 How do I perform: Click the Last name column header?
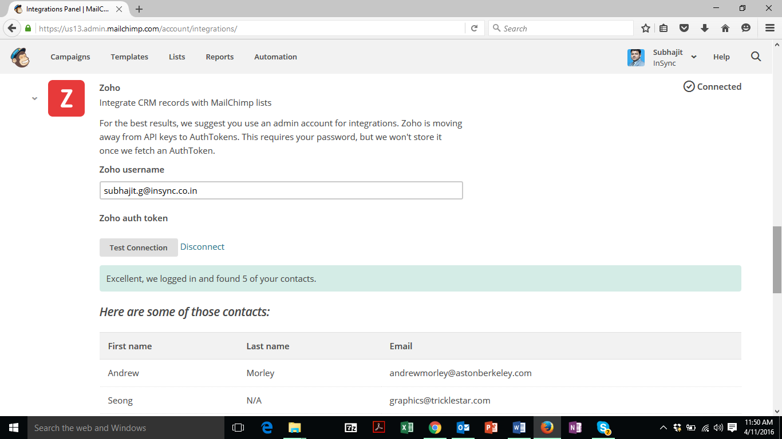coord(268,346)
